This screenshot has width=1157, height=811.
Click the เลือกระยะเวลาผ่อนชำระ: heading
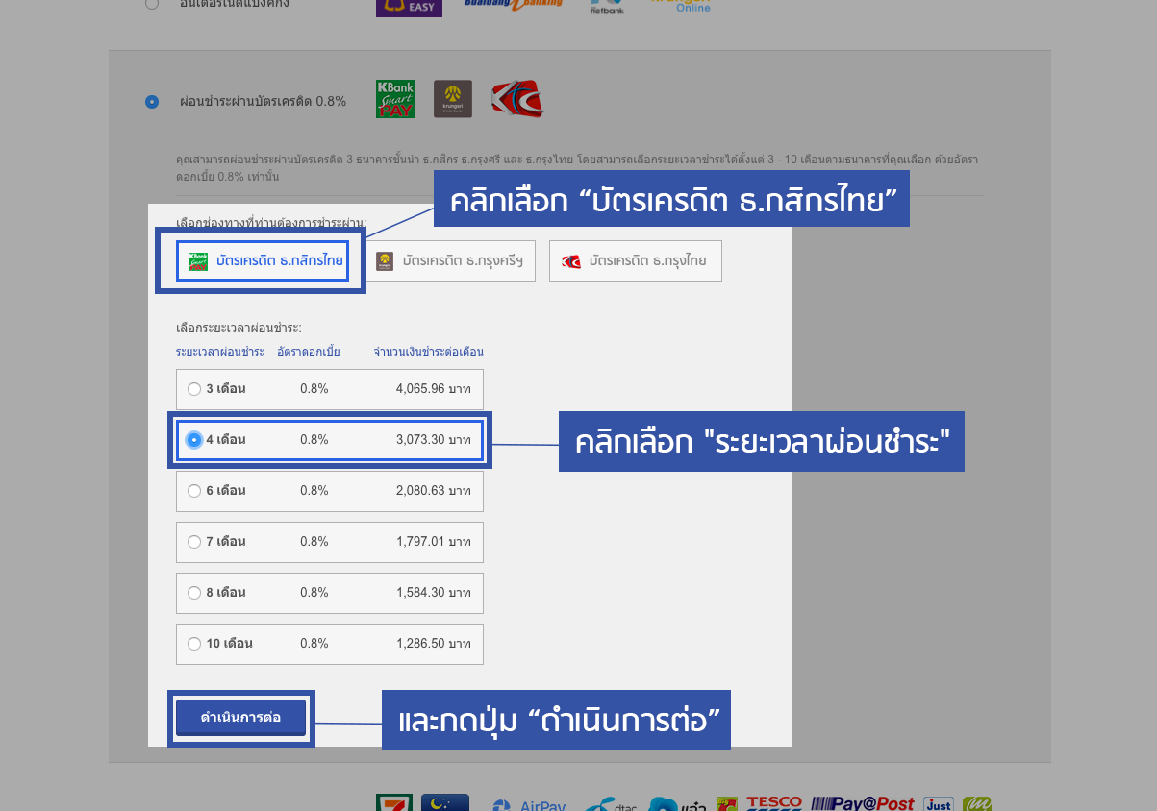[239, 328]
